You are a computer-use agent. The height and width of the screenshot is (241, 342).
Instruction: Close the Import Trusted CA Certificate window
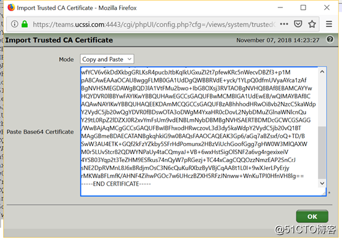(327, 7)
